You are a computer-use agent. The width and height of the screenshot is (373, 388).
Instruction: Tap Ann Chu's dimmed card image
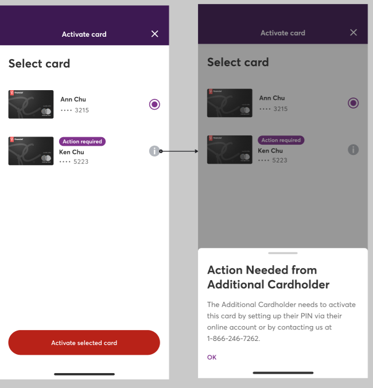pos(230,103)
